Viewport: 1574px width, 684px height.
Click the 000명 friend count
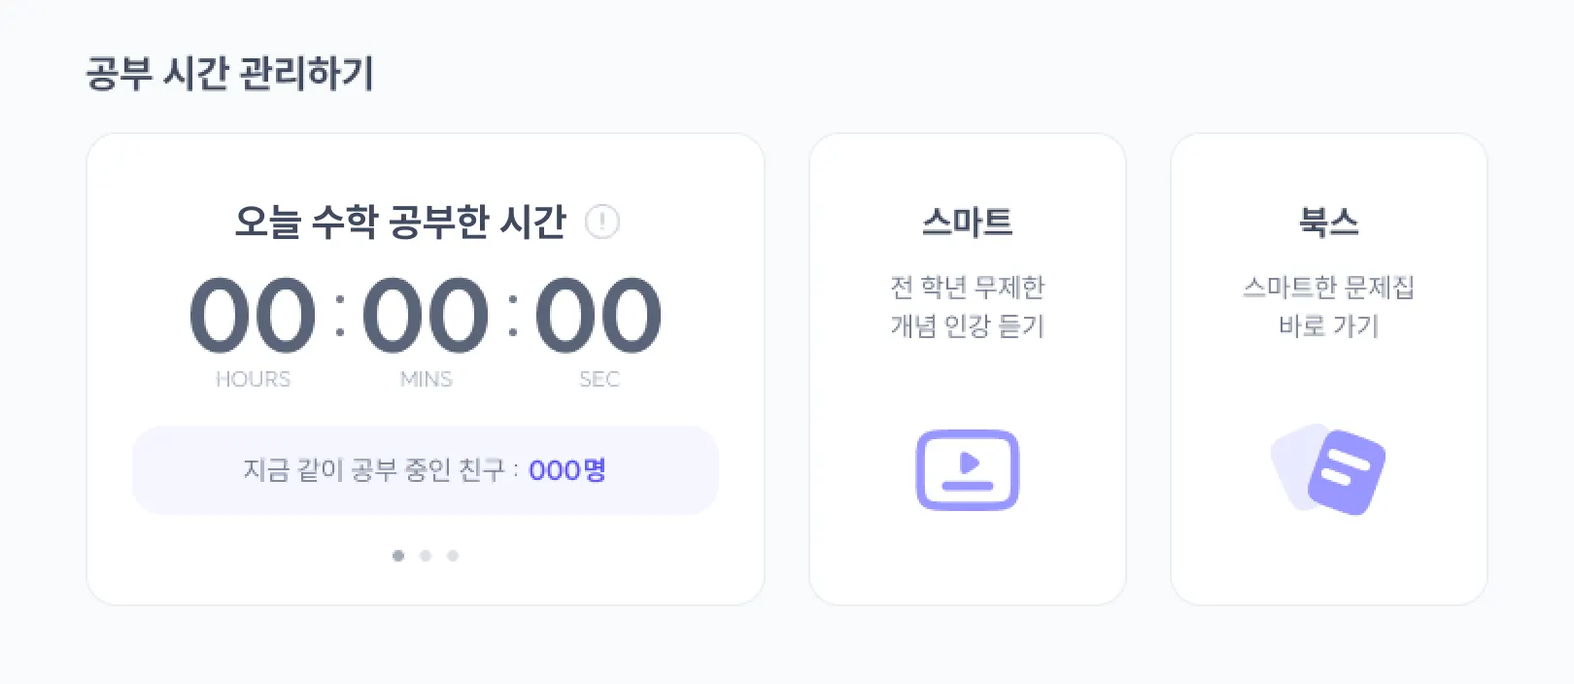pos(567,470)
